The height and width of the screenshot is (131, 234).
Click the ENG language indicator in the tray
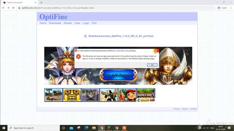[x=212, y=128]
